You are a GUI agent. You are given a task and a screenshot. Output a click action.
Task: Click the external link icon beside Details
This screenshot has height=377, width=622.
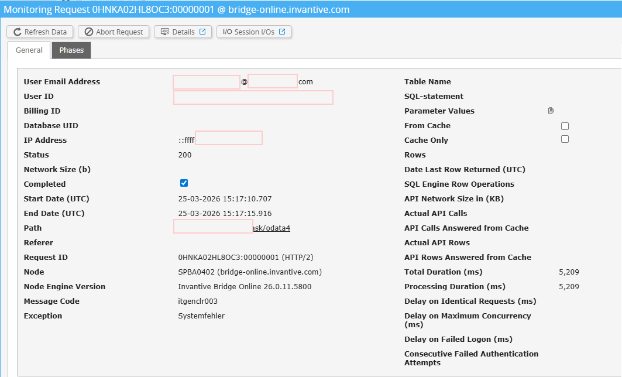click(202, 32)
